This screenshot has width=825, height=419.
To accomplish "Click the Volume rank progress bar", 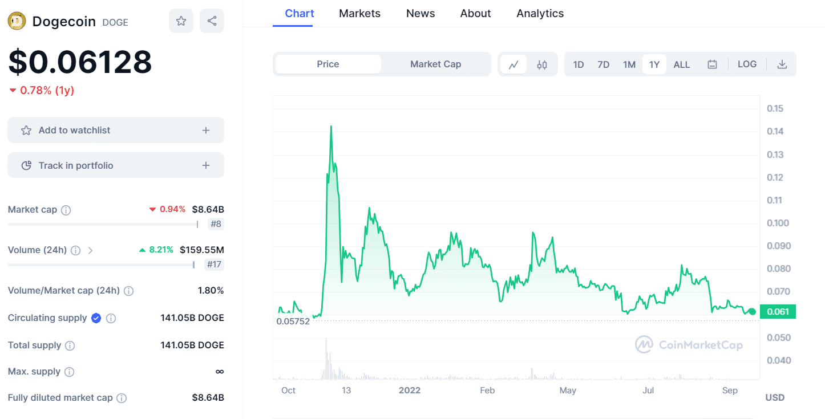I will (101, 265).
